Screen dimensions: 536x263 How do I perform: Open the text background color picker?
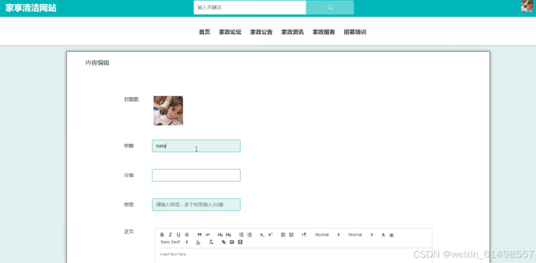tap(391, 235)
